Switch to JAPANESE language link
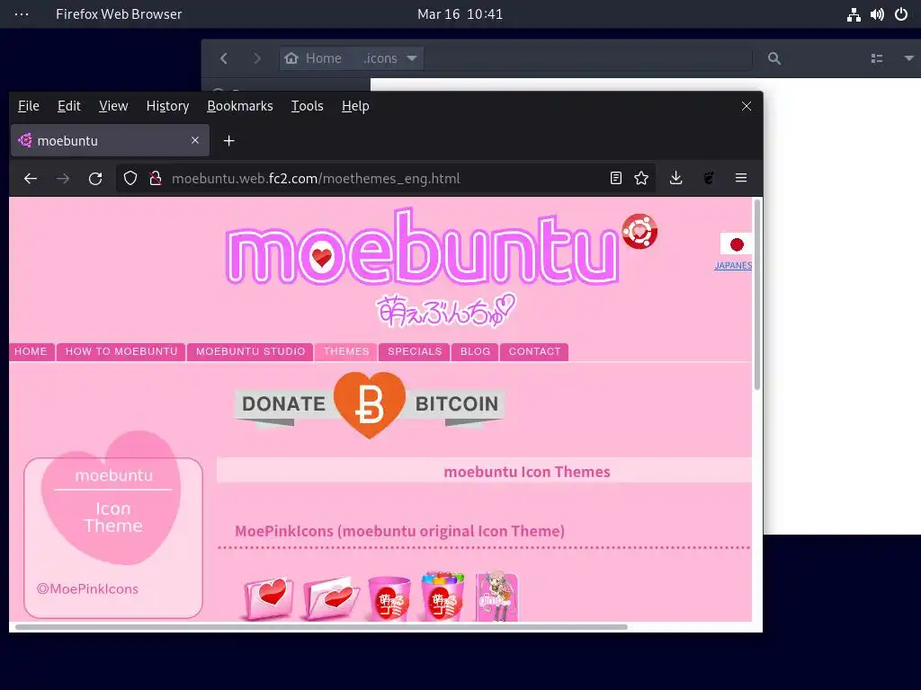This screenshot has width=921, height=690. click(x=733, y=265)
